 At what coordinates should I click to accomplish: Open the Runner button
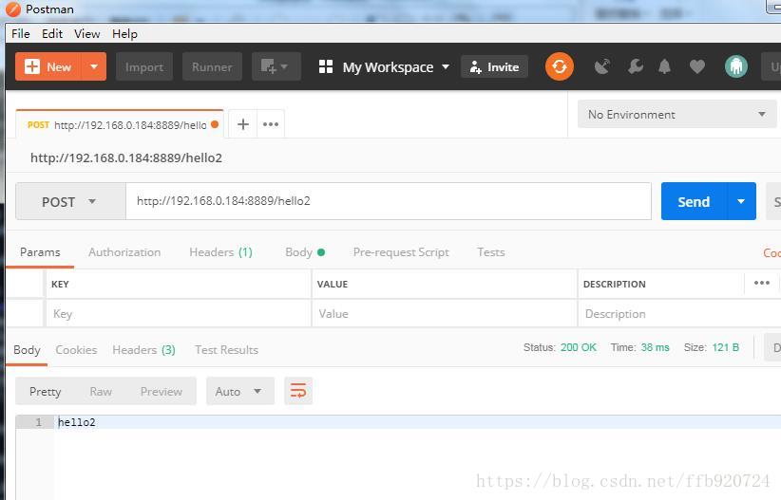click(212, 66)
